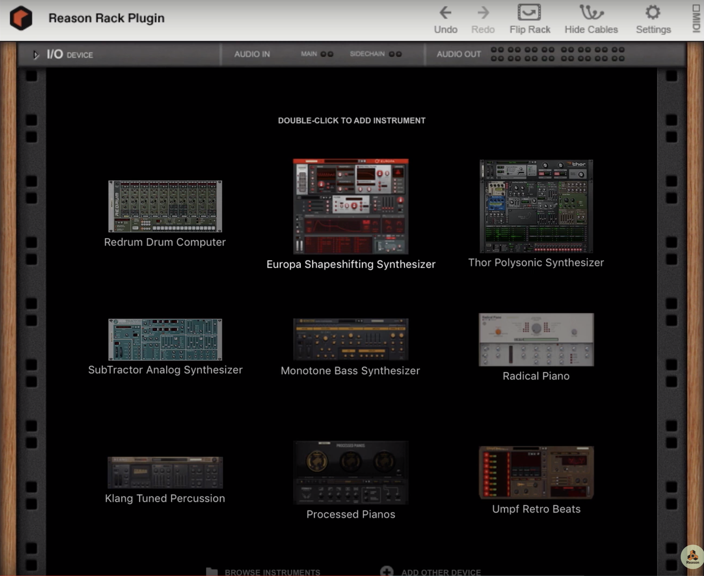This screenshot has height=576, width=704.
Task: Select the Monotone Bass Synthesizer thumbnail
Action: pyautogui.click(x=350, y=339)
